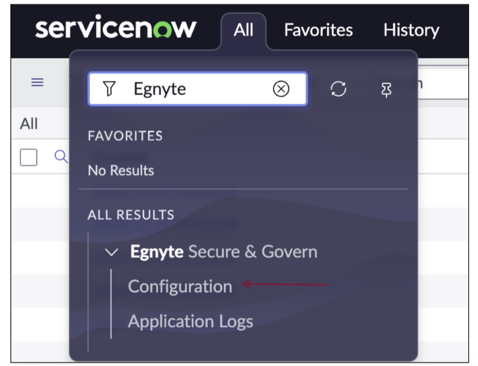Check the record selection checkbox in the list
The height and width of the screenshot is (366, 478).
click(28, 157)
